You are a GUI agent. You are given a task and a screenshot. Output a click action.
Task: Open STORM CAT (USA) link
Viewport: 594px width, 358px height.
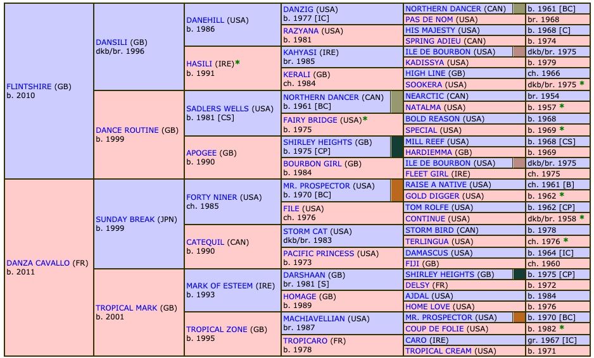305,231
